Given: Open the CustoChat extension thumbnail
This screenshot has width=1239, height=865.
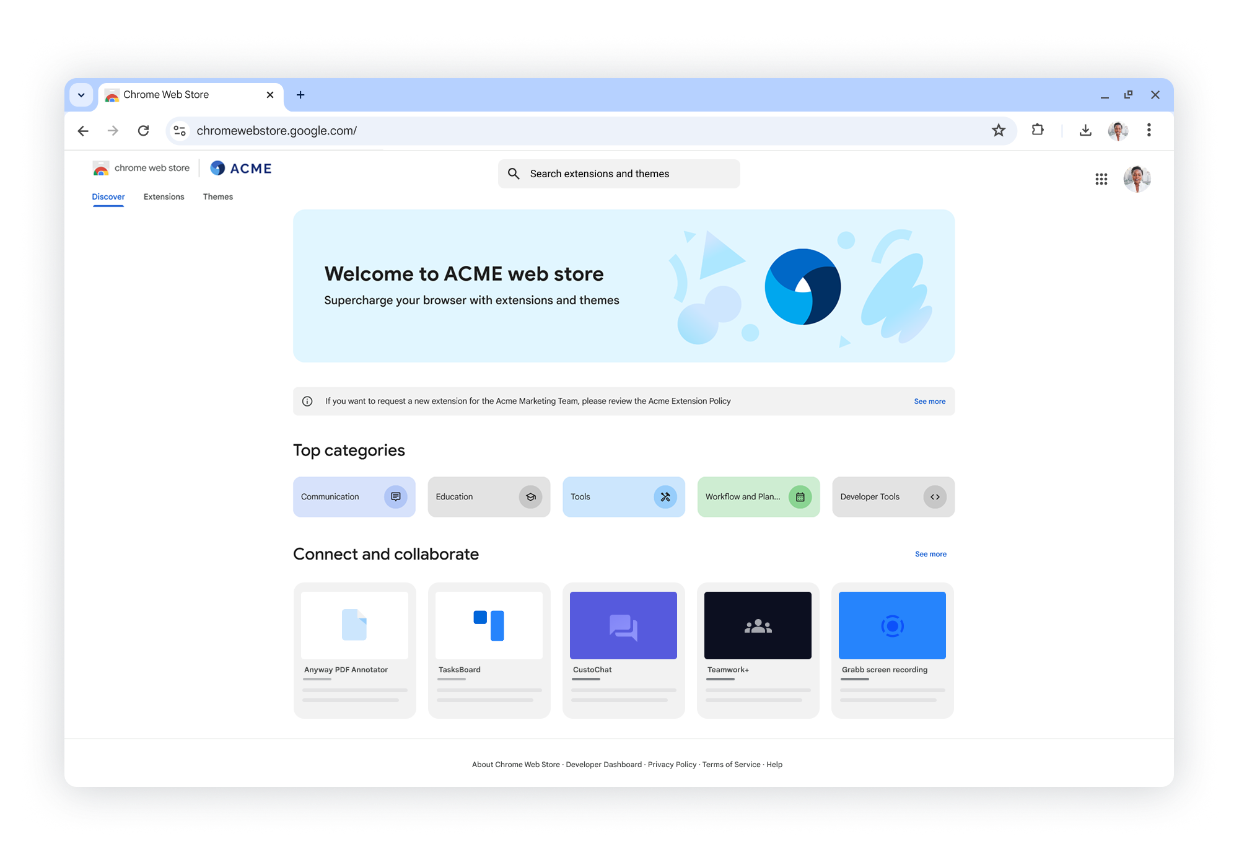Looking at the screenshot, I should [x=623, y=625].
